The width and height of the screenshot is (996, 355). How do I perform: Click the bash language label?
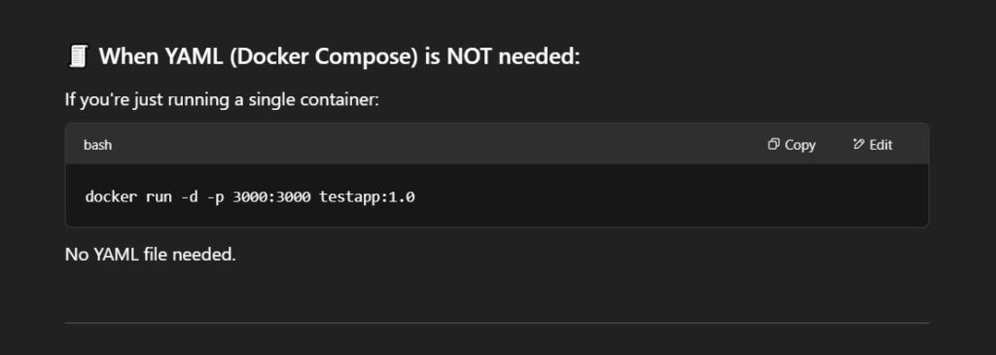tap(97, 145)
